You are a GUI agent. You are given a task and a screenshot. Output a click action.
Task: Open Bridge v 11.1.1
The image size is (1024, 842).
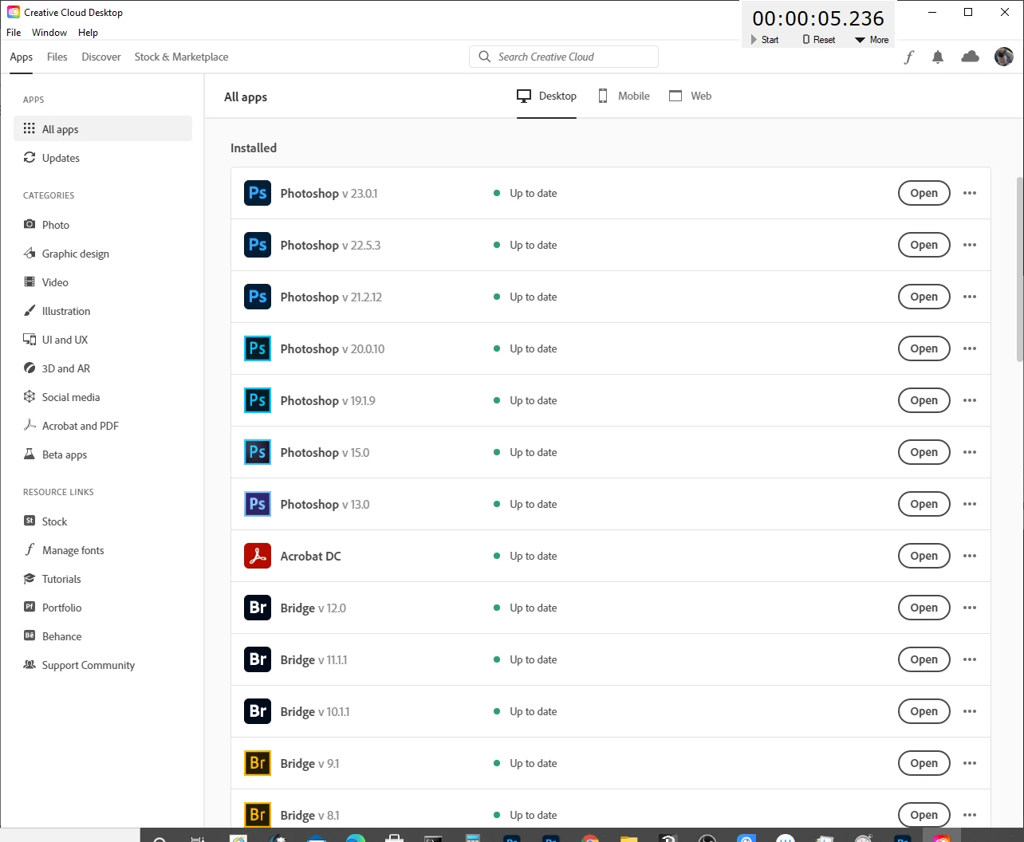(x=924, y=659)
